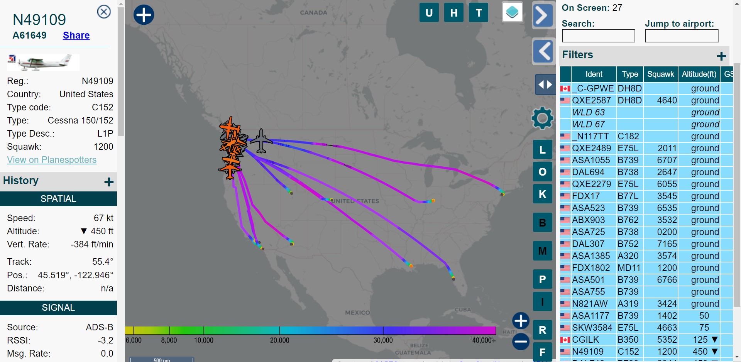
Task: Toggle the L map button
Action: (543, 150)
